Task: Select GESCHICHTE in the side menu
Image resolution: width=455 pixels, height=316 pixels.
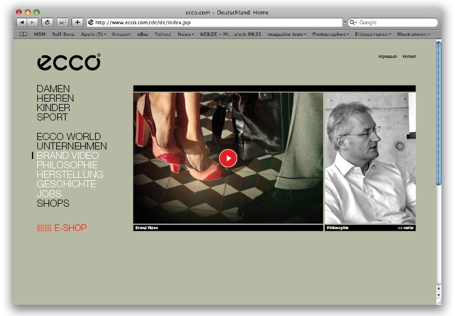Action: (x=66, y=184)
